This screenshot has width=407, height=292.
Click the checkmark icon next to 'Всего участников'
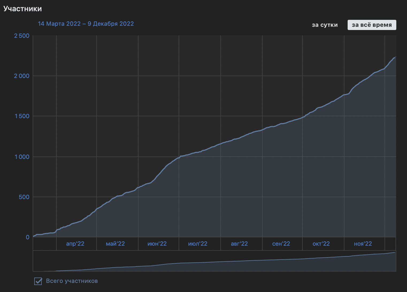[38, 281]
